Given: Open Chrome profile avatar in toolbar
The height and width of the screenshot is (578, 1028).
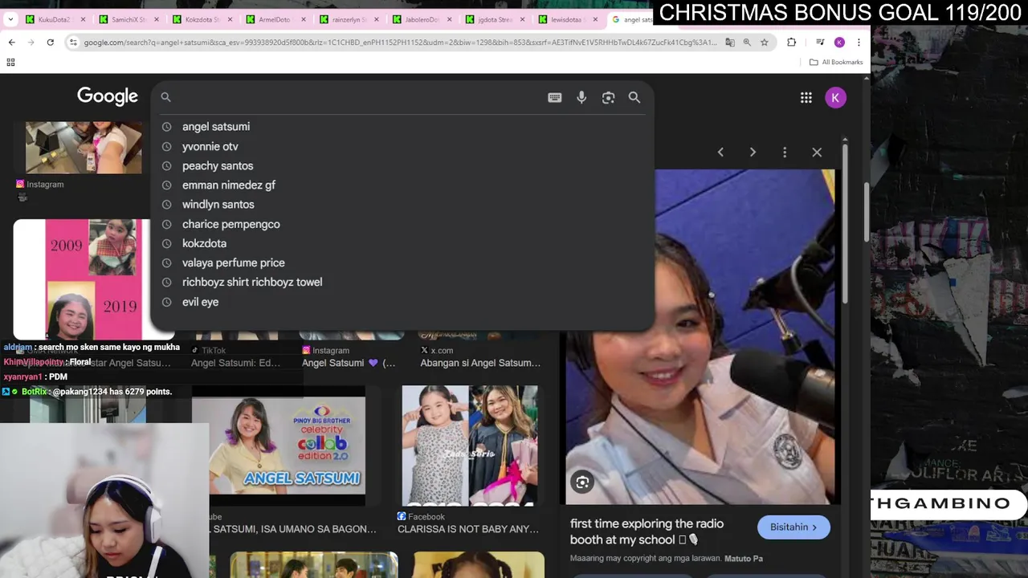Looking at the screenshot, I should (x=839, y=42).
